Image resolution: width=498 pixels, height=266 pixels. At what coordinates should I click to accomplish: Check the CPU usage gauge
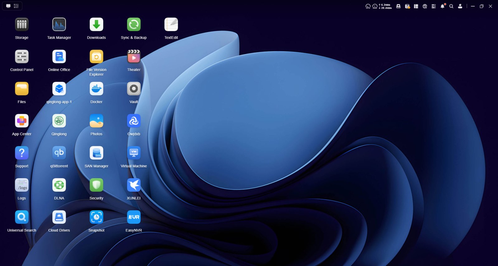point(368,6)
